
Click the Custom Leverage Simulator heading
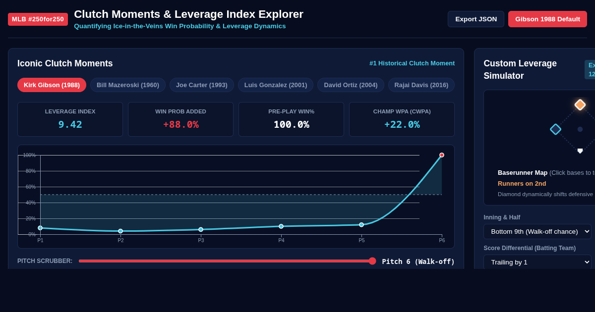(520, 69)
